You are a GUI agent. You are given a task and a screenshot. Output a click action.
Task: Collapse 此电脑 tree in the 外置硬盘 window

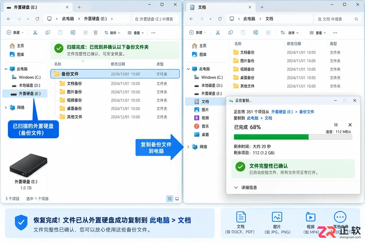point(6,69)
